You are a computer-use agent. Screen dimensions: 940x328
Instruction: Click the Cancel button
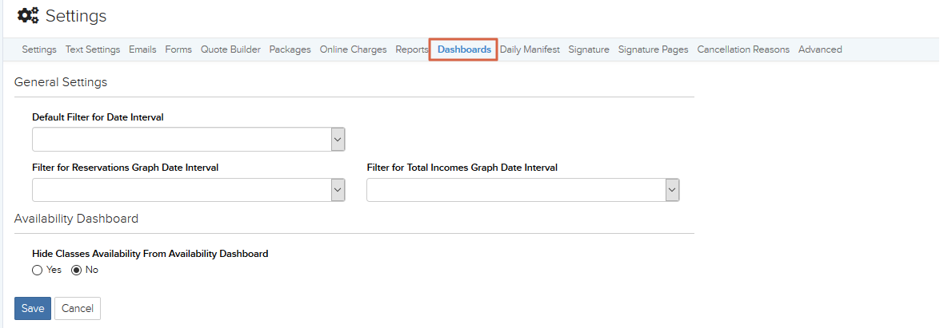point(78,308)
